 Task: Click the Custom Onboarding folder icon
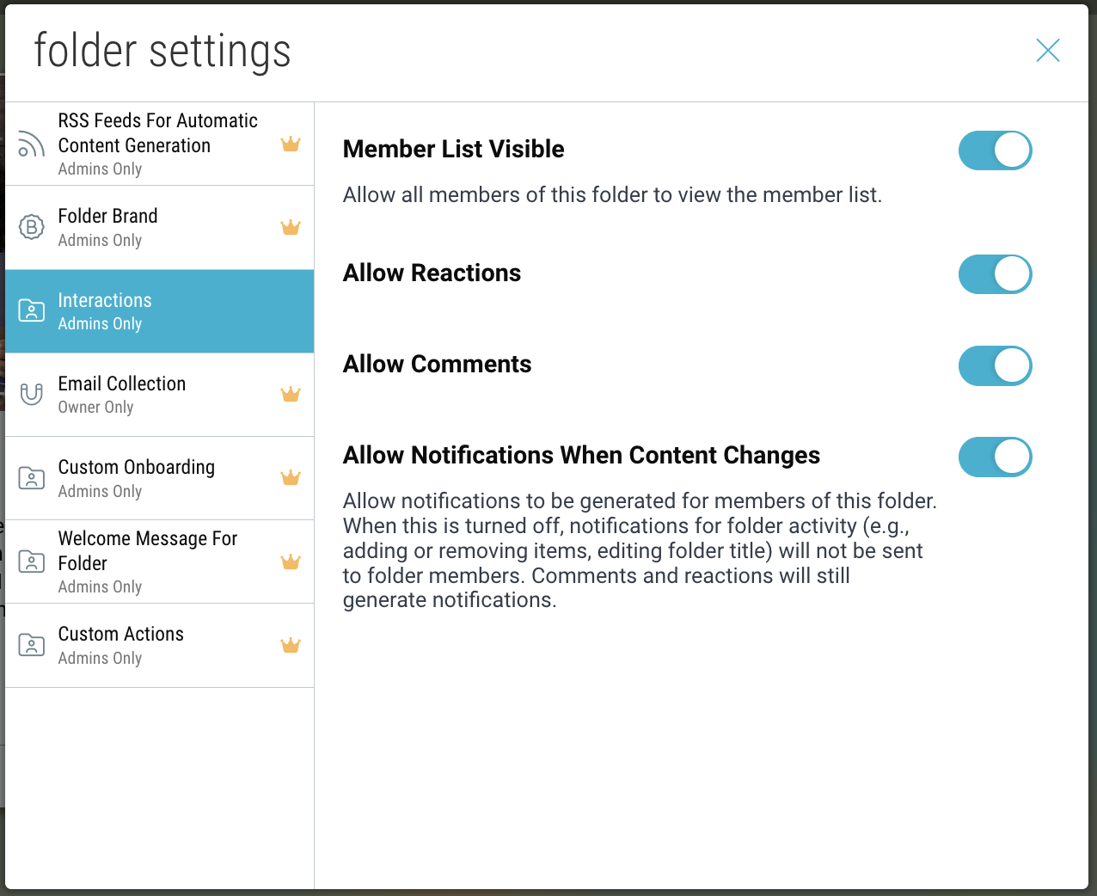[32, 478]
